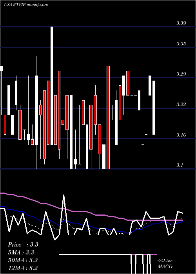Click the tallest white candlestick reaching 3.39
The height and width of the screenshot is (274, 196).
52,86
